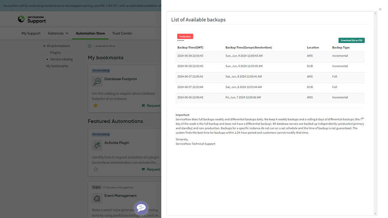Select the 2024-06-07 22:05:41 backup cell
388x218 pixels.
coord(190,77)
